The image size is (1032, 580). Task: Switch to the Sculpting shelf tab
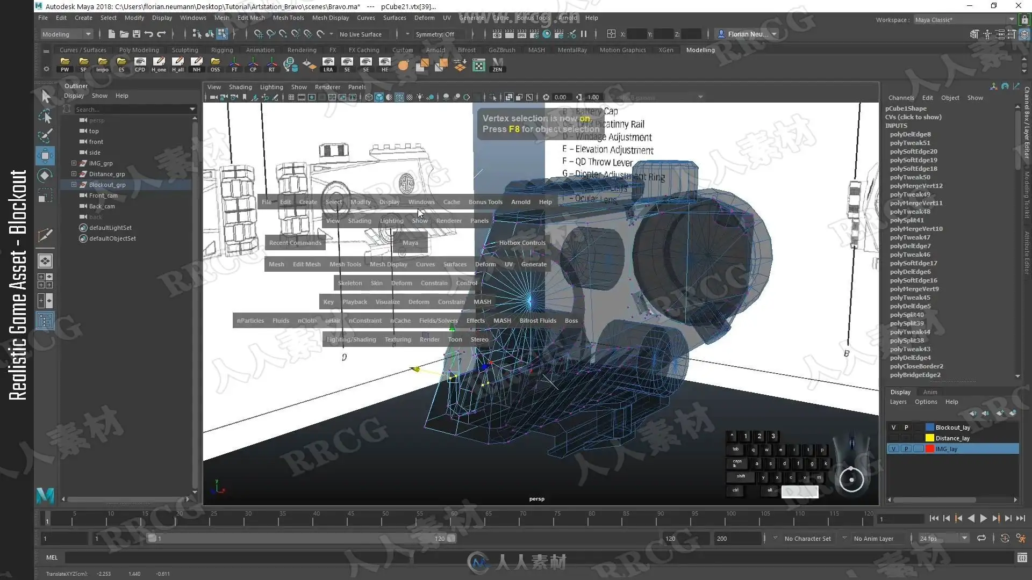[x=185, y=50]
